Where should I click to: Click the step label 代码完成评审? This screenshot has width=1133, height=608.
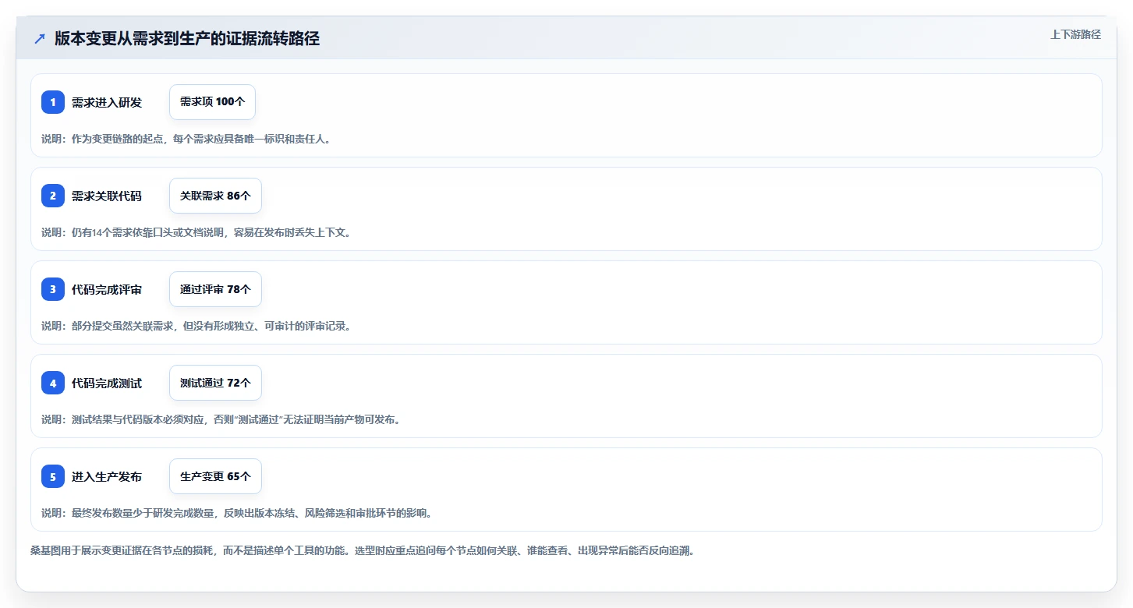click(x=107, y=289)
